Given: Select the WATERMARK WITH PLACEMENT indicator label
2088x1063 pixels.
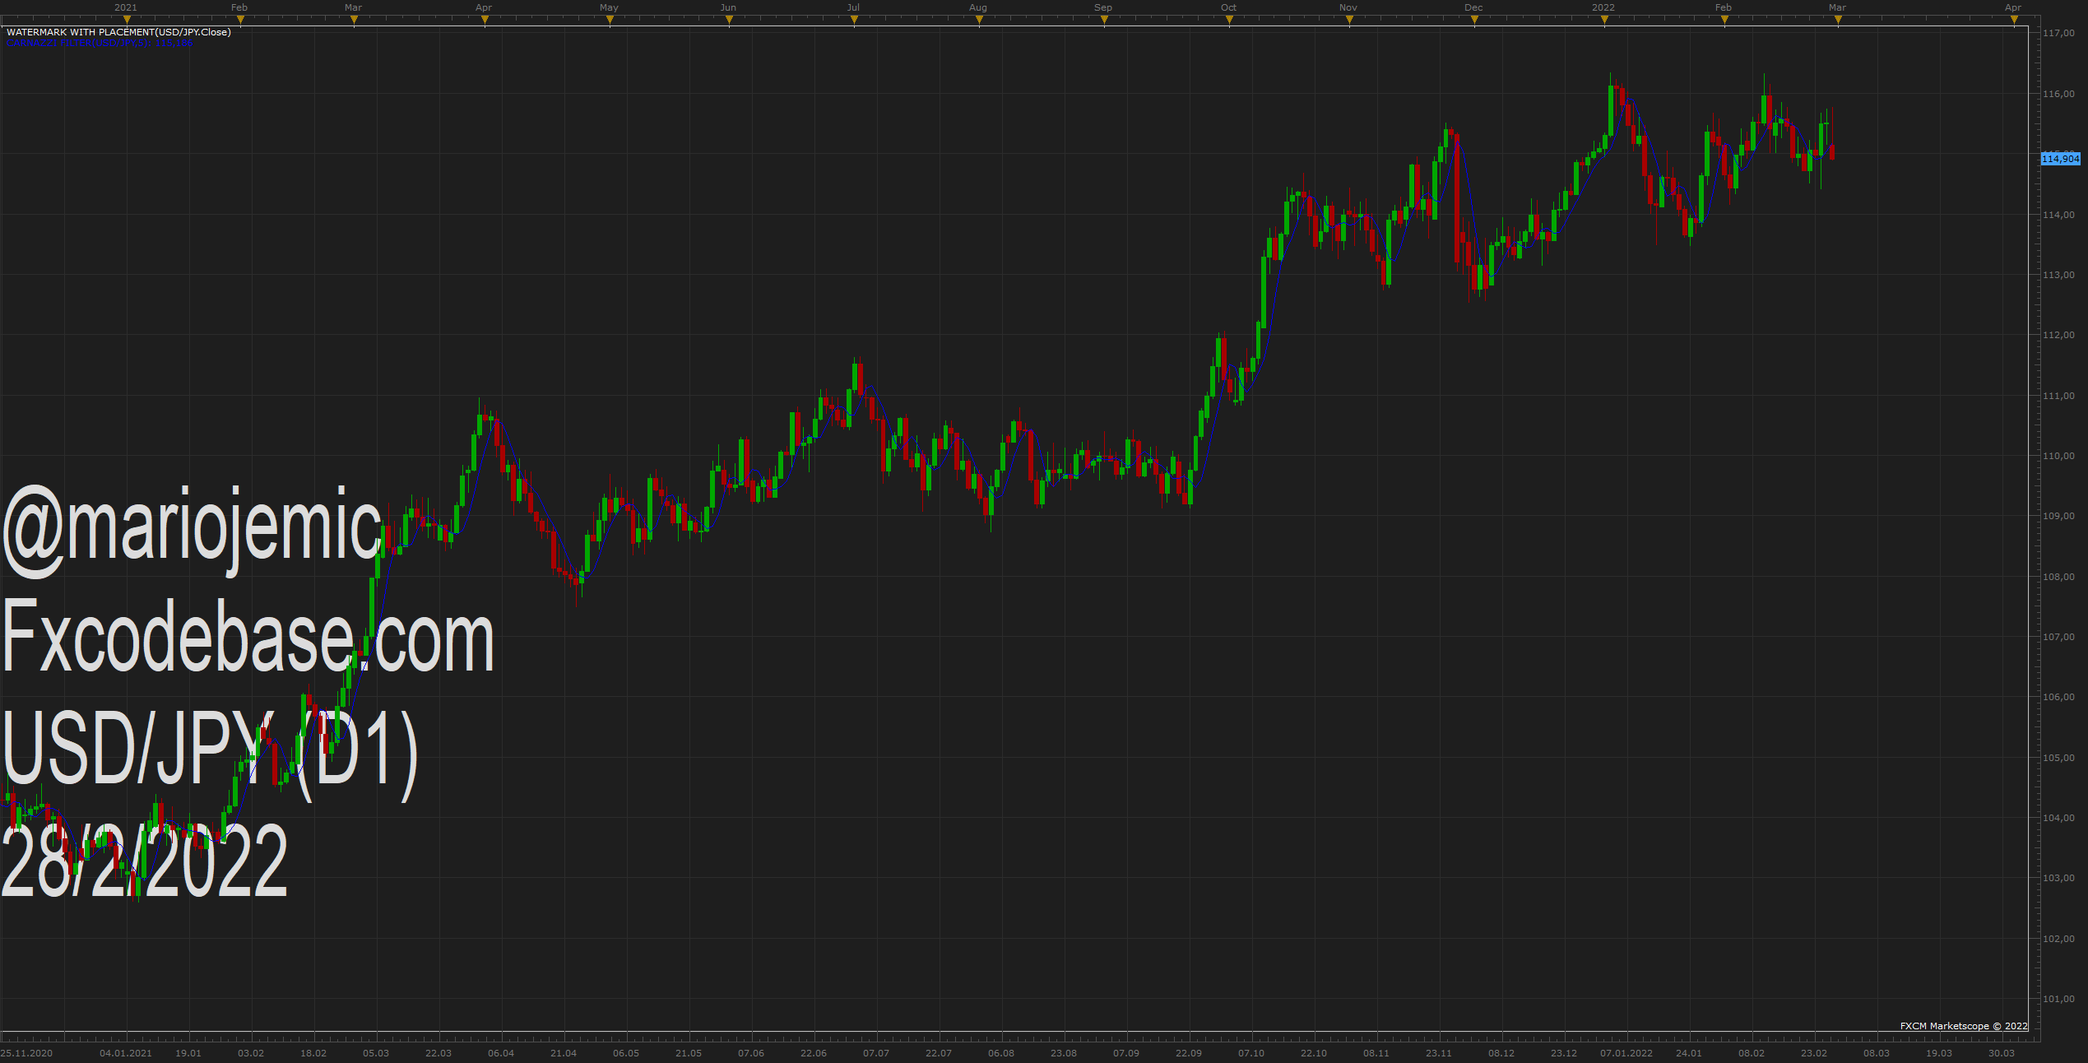Looking at the screenshot, I should tap(118, 32).
